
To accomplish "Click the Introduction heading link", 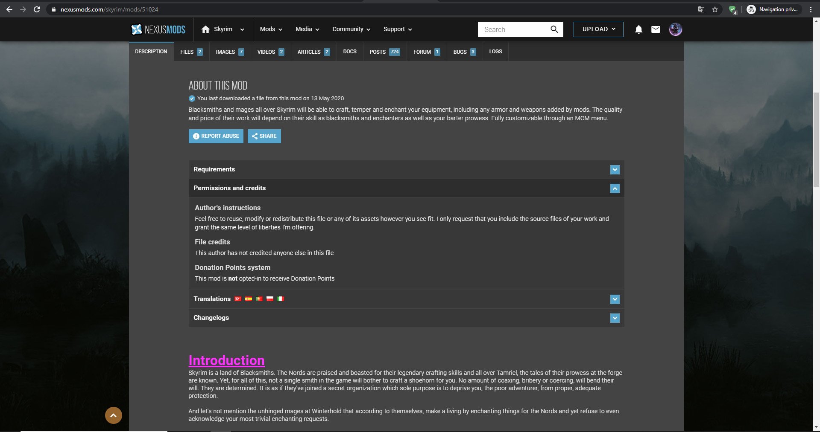I will click(226, 360).
